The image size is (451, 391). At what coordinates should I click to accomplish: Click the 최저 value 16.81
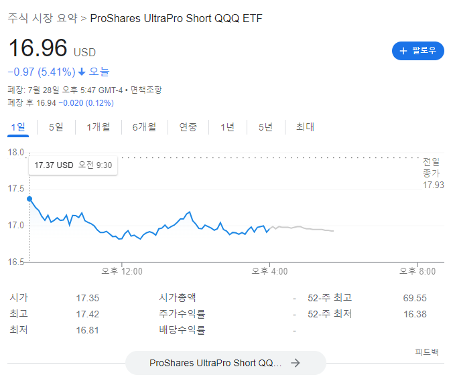point(87,330)
